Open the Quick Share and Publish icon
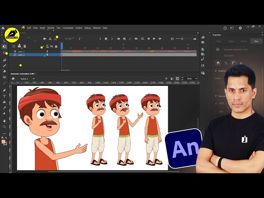The width and height of the screenshot is (264, 198). tap(225, 28)
